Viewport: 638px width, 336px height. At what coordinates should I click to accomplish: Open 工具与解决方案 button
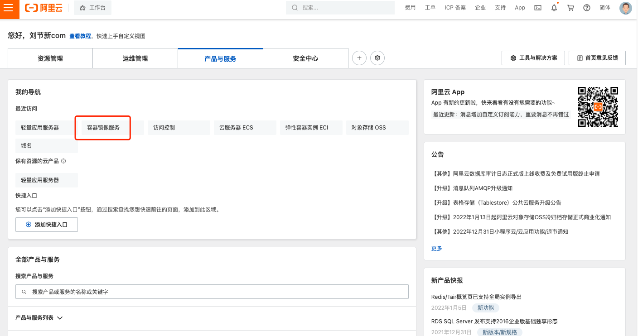point(533,58)
